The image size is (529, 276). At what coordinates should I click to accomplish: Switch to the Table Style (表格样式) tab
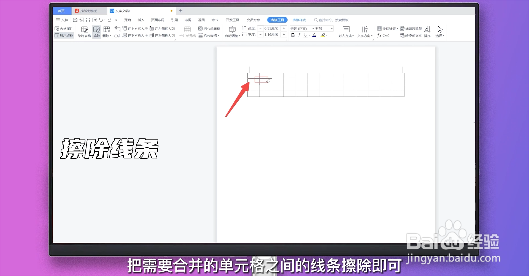click(299, 20)
